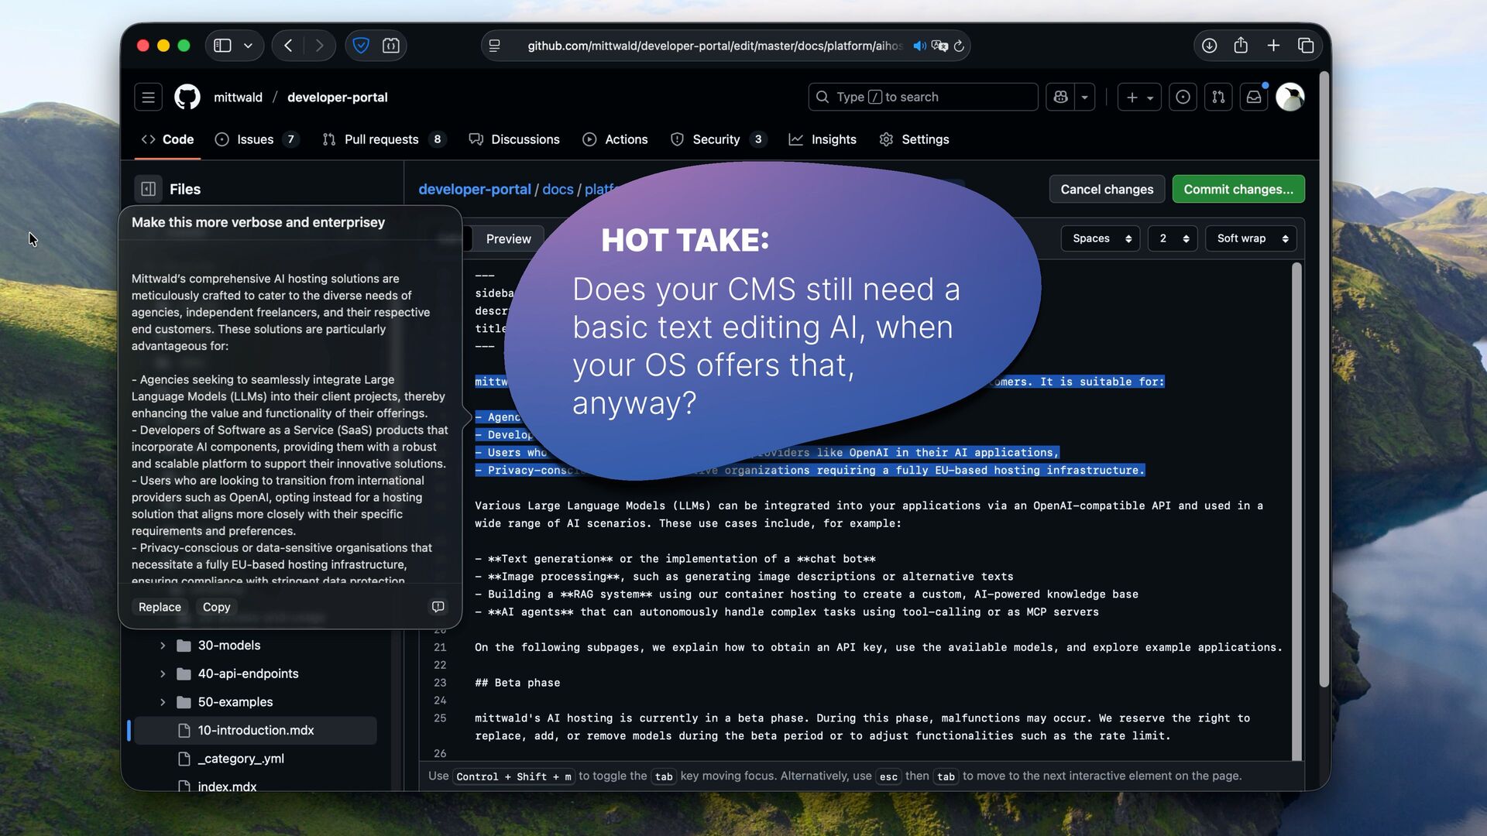Expand the 30-models folder
Screen dimensions: 1487x836
click(x=163, y=645)
